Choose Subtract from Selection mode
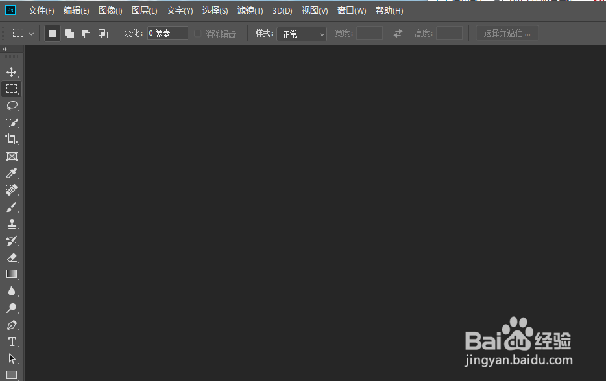The width and height of the screenshot is (606, 381). [x=86, y=34]
